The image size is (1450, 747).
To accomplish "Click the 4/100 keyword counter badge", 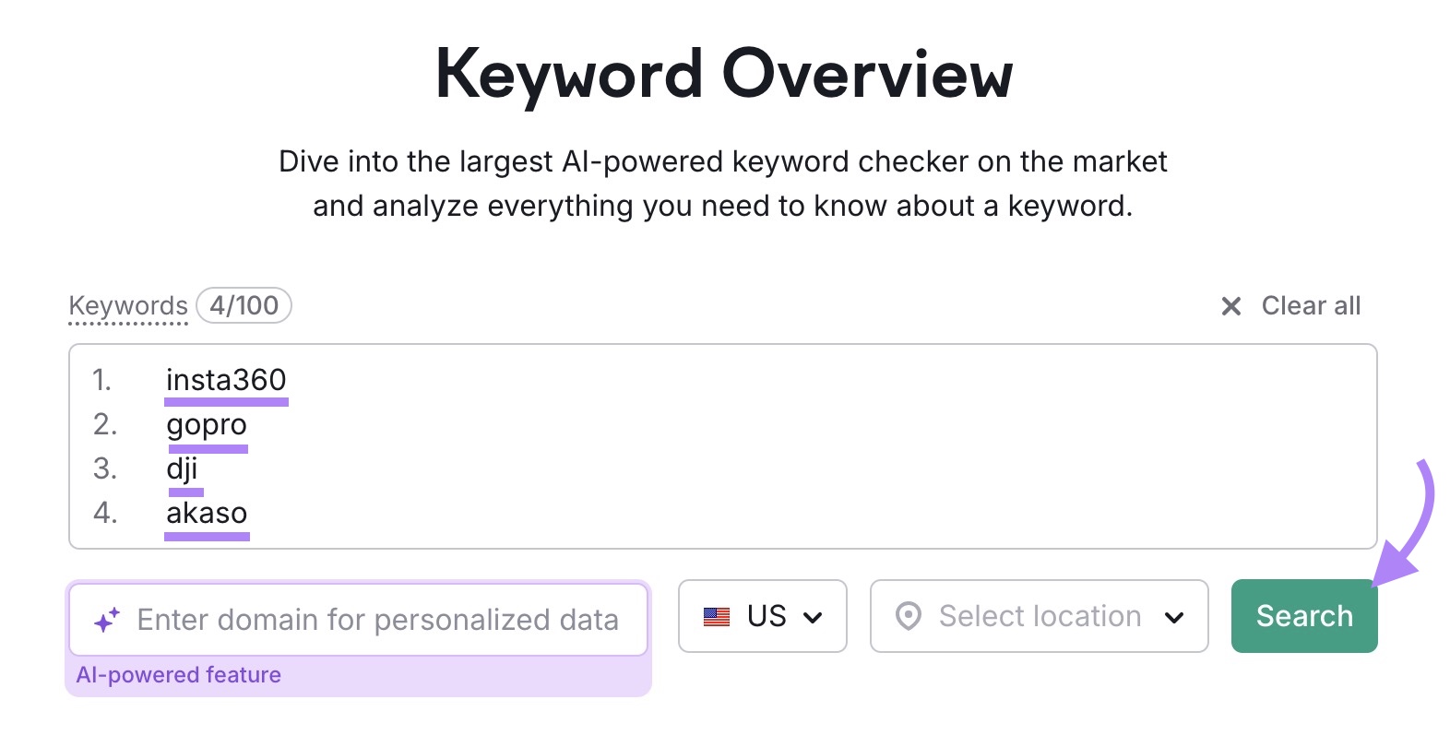I will click(x=243, y=305).
